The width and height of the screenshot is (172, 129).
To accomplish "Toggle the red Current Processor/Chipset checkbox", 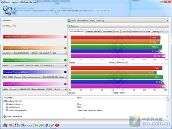I will (65, 37).
